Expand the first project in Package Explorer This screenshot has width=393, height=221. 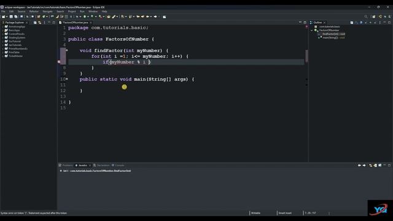click(x=2, y=26)
